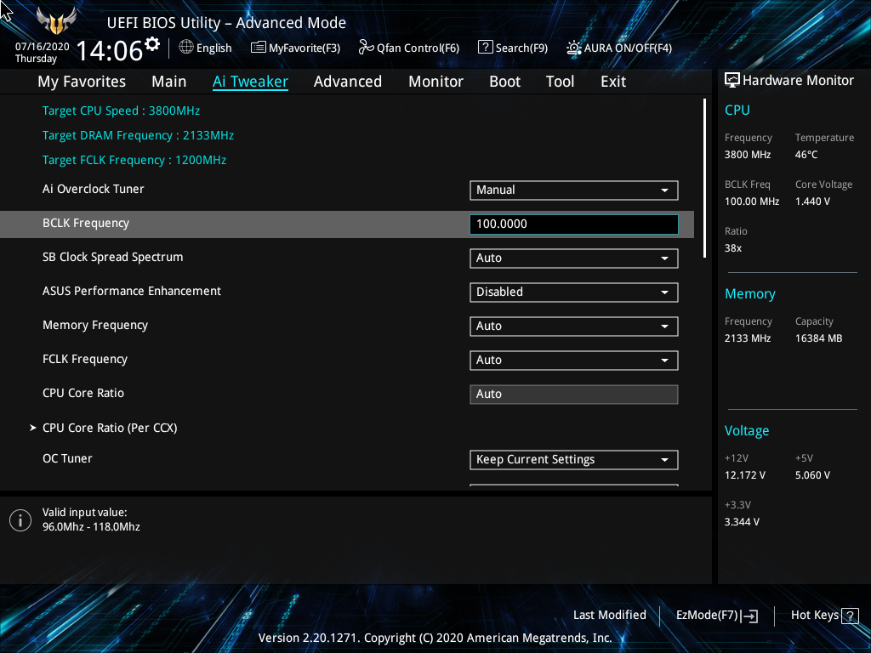871x653 pixels.
Task: Click the globe language icon
Action: tap(186, 48)
